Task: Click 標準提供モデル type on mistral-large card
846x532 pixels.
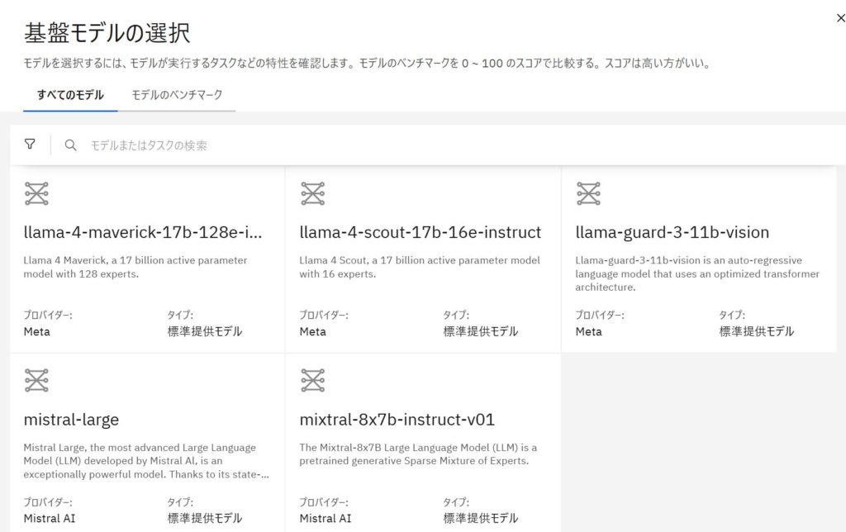Action: 205,519
